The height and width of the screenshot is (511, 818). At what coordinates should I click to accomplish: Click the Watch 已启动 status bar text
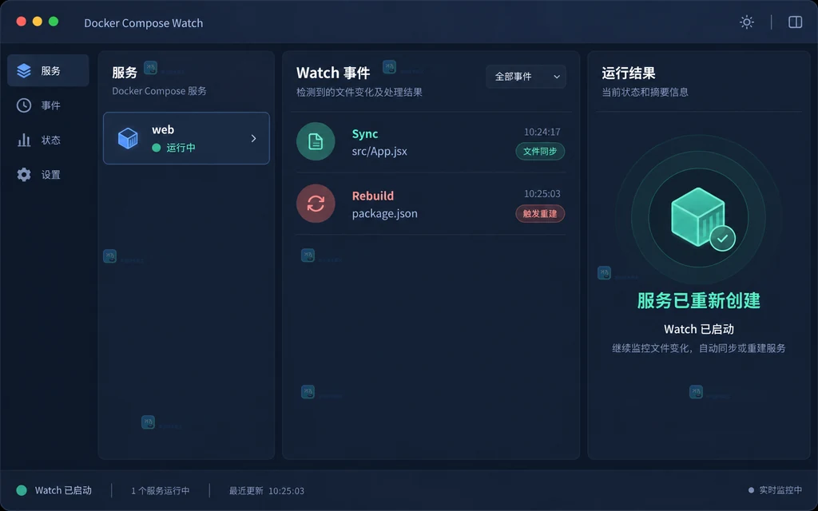pyautogui.click(x=63, y=490)
